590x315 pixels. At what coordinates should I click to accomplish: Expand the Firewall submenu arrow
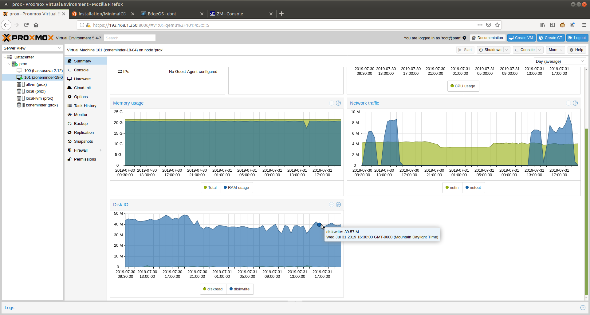click(100, 150)
